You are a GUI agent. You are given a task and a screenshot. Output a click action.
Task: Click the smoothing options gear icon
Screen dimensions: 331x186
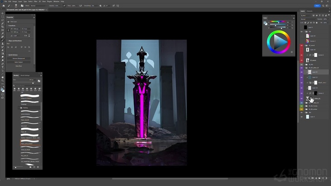[x=100, y=6]
